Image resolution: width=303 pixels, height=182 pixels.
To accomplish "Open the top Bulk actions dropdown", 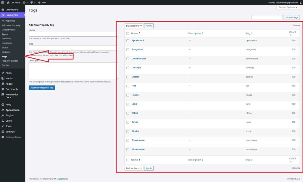I will [134, 26].
